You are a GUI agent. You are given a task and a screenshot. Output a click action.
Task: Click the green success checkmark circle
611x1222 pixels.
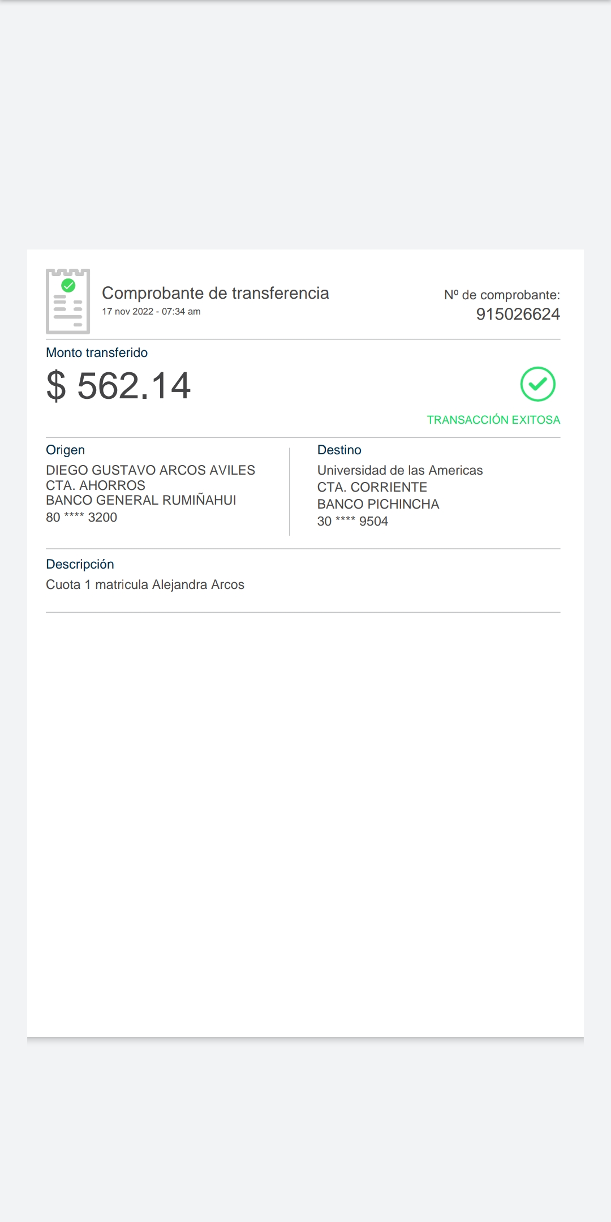pos(537,384)
